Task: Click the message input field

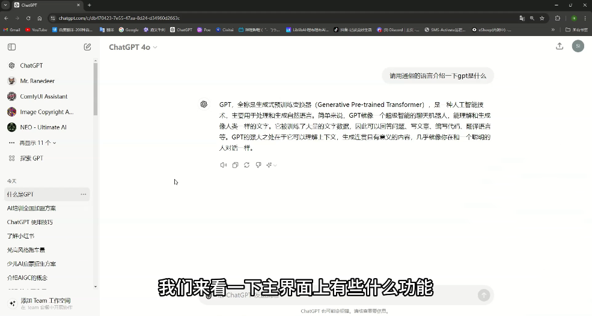Action: coord(337,295)
